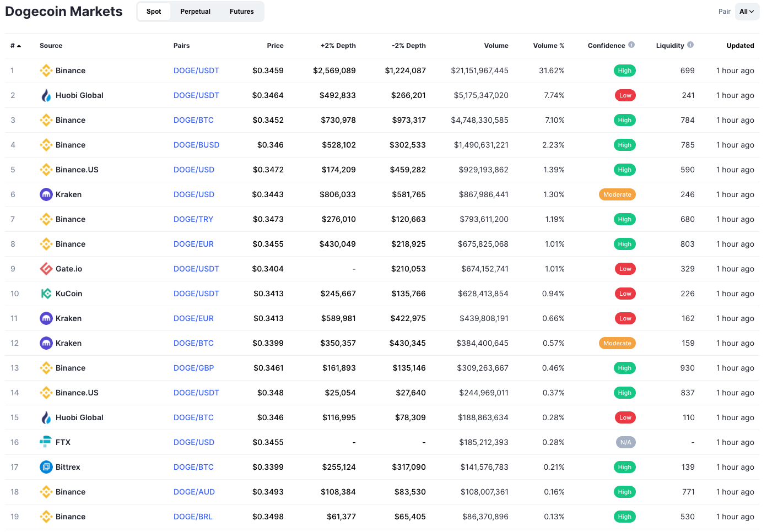Open DOGE/USDT pair on Binance row 1
This screenshot has width=767, height=532.
196,70
